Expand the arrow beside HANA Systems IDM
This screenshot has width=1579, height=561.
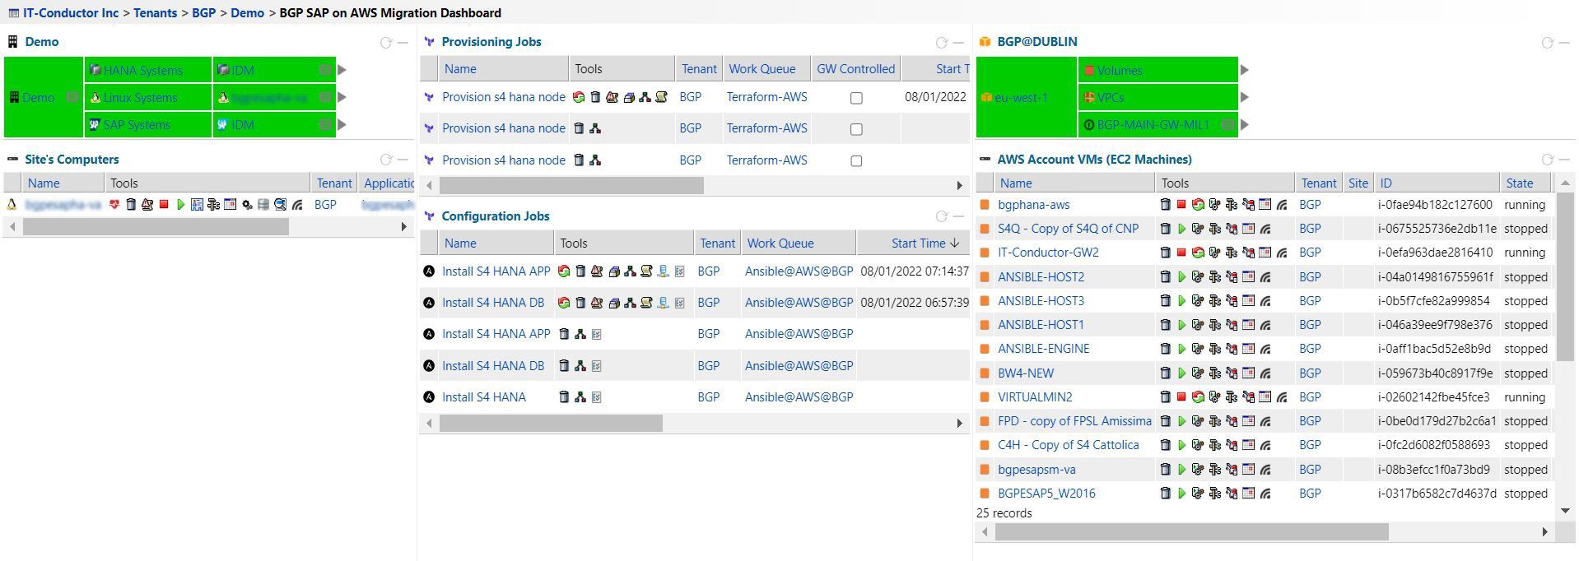(x=342, y=70)
